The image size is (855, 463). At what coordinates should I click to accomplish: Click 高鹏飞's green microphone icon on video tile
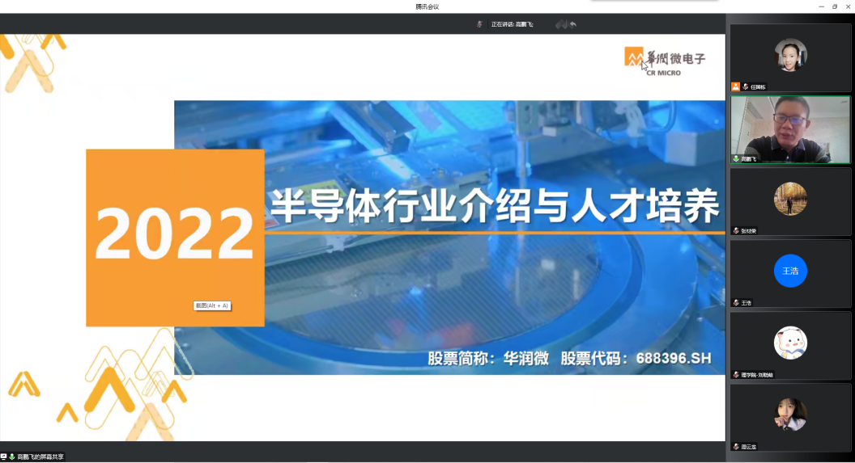(736, 158)
